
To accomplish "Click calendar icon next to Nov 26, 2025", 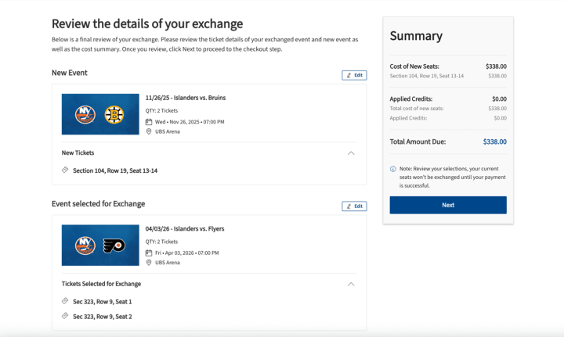I will (x=149, y=122).
